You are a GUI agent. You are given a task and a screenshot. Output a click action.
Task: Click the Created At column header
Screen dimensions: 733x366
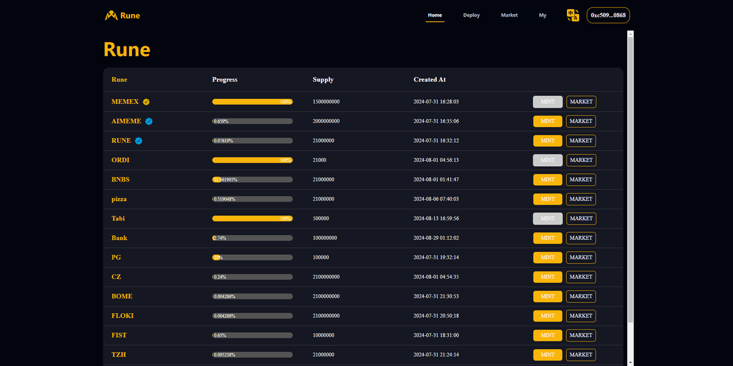tap(430, 79)
